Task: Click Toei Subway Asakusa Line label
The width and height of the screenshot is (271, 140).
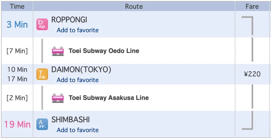Action: pos(109,98)
